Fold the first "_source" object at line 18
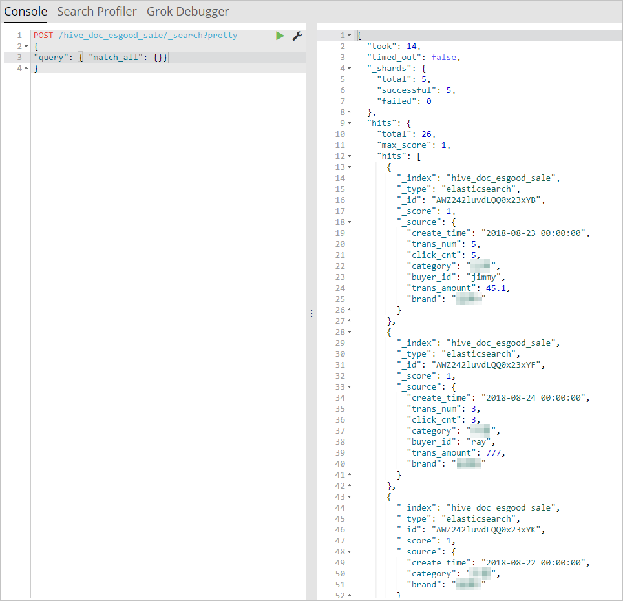 (x=350, y=222)
